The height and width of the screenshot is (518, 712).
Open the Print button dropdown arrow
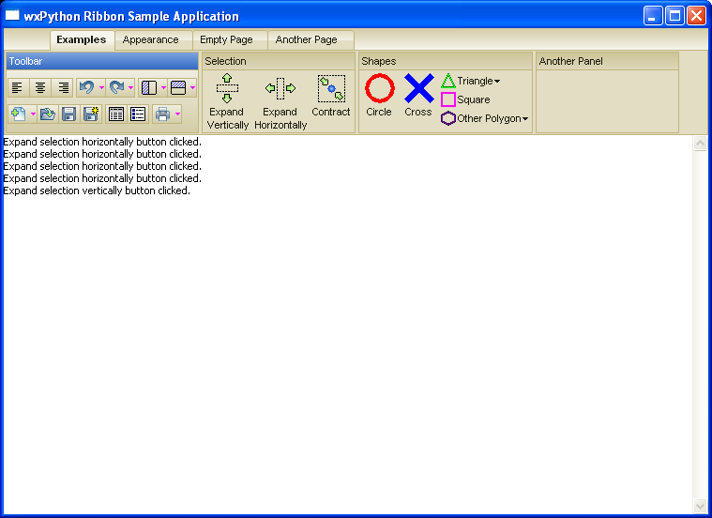[177, 114]
